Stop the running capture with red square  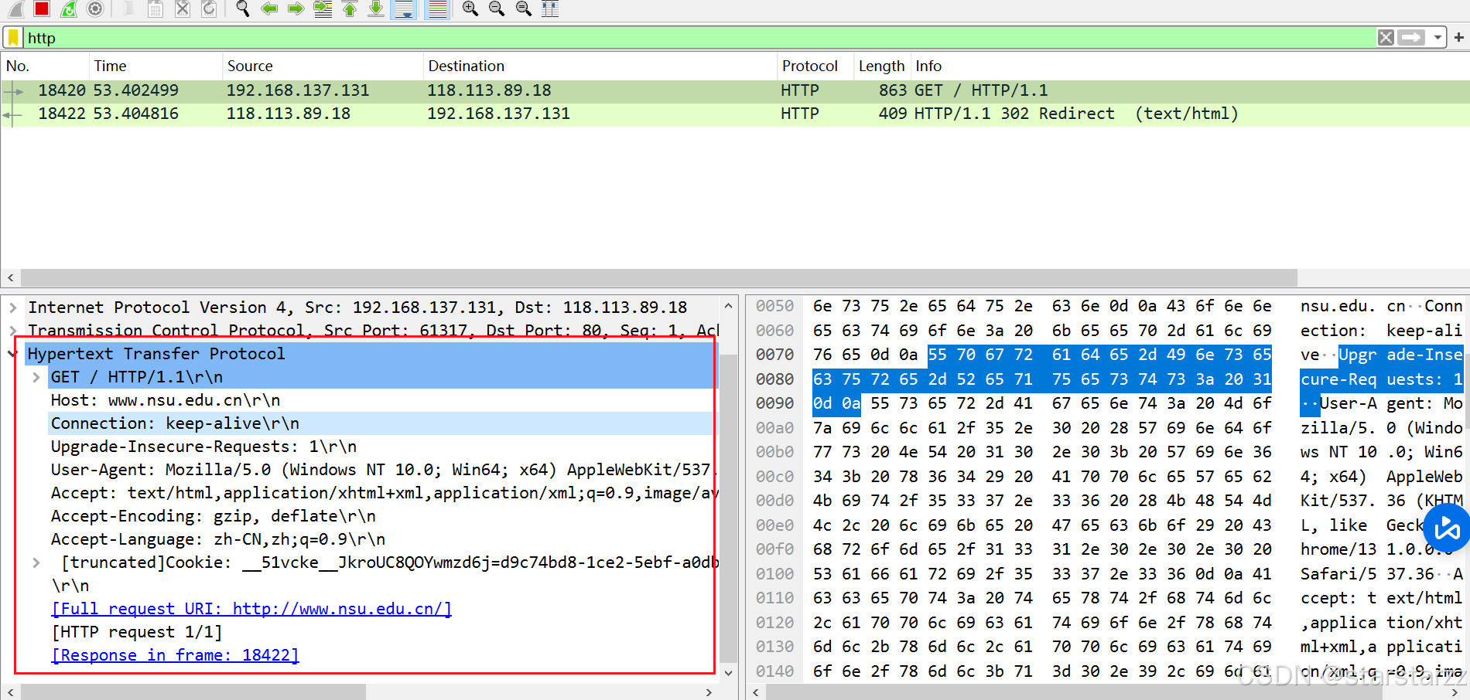pyautogui.click(x=42, y=8)
